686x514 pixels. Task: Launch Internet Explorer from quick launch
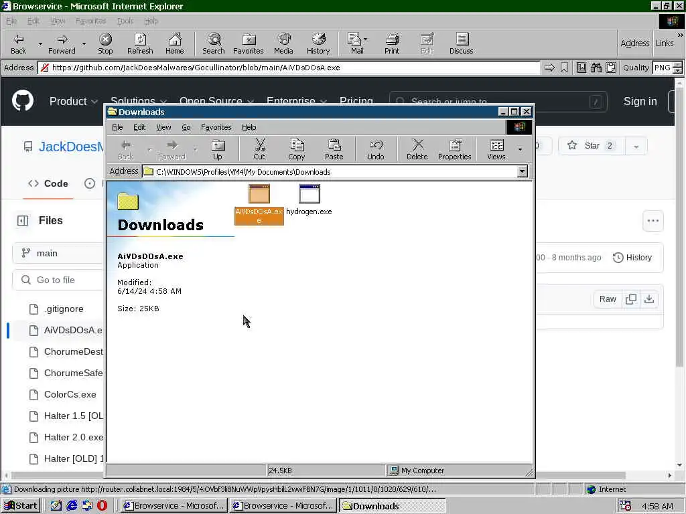pos(72,505)
